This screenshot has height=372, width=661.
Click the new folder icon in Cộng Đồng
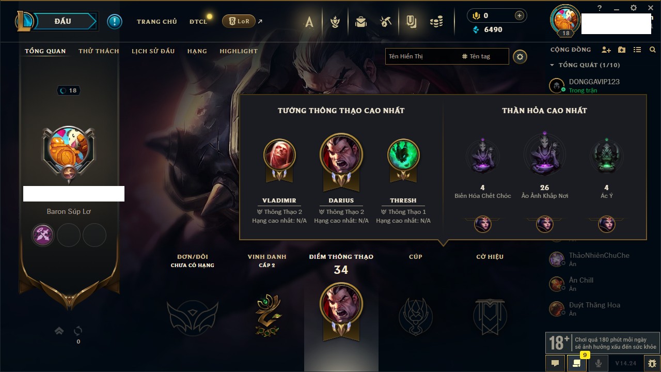click(622, 50)
